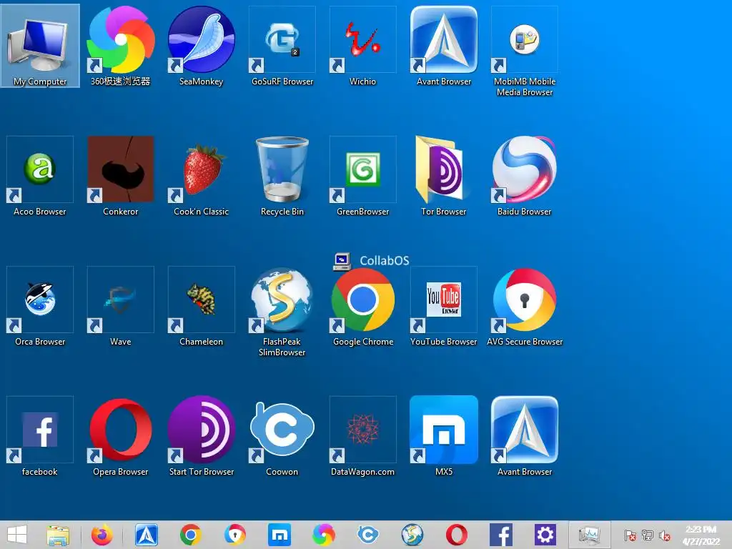Open Settings gear in the taskbar

(545, 535)
